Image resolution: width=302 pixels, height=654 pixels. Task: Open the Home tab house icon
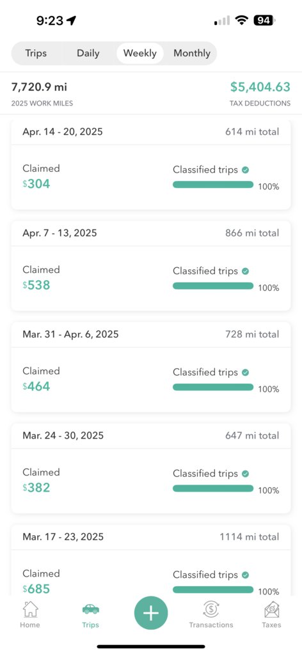point(30,609)
